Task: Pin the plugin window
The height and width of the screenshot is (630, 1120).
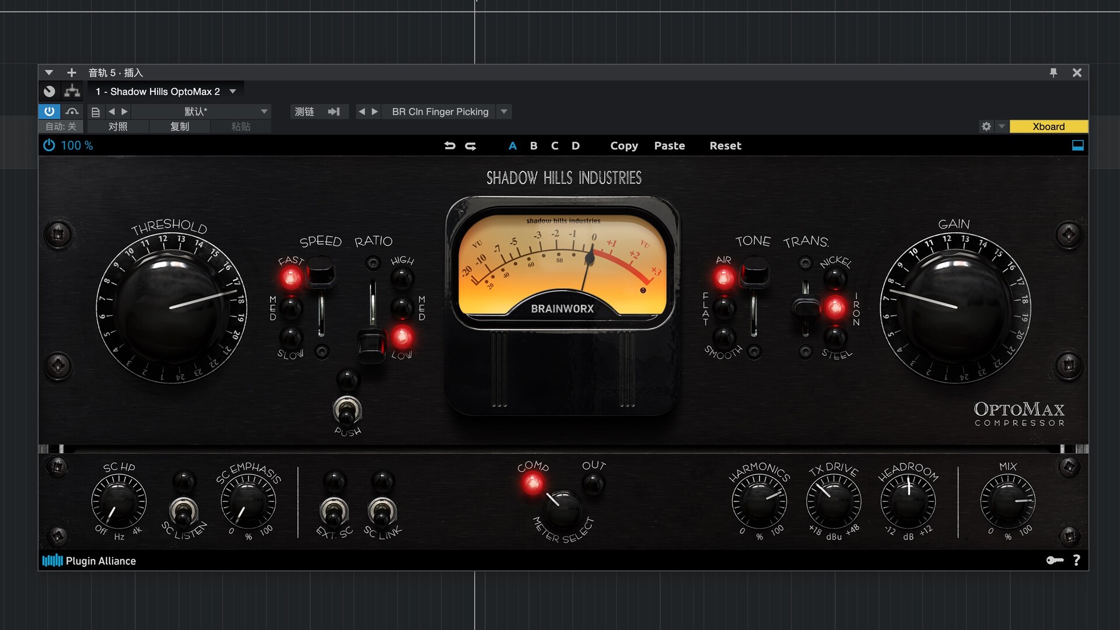Action: pos(1053,72)
